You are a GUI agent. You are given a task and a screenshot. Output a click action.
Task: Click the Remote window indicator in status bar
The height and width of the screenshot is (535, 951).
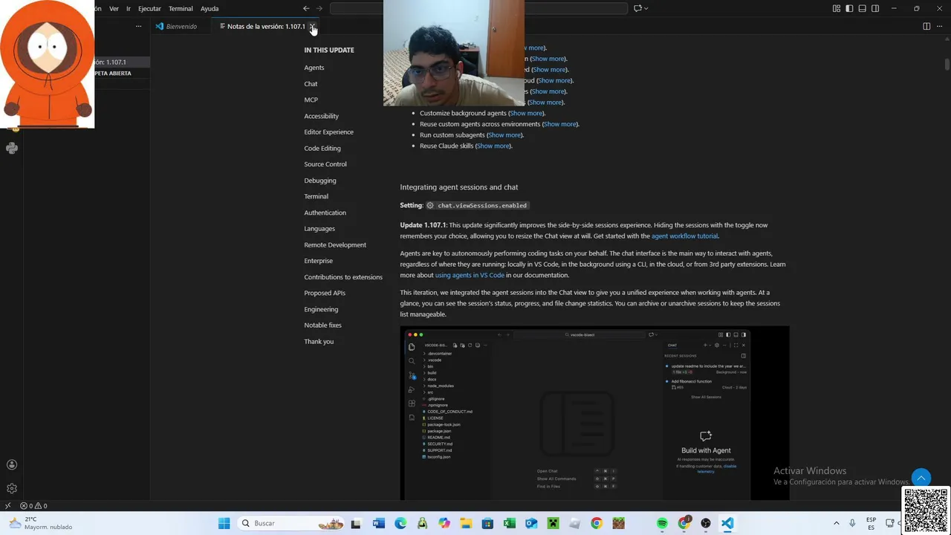click(7, 506)
